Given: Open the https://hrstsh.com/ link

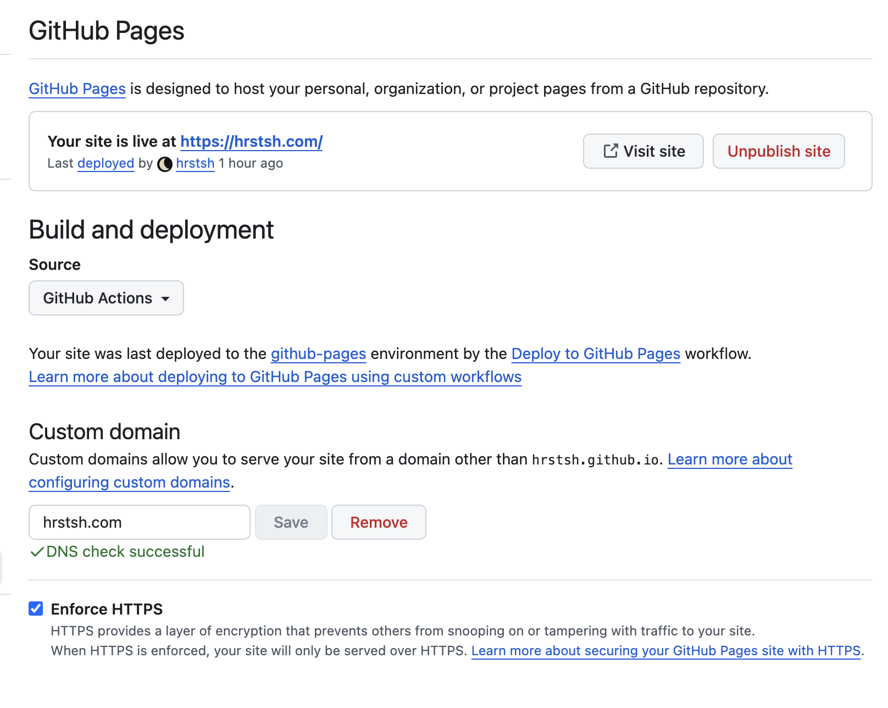Looking at the screenshot, I should pos(251,141).
